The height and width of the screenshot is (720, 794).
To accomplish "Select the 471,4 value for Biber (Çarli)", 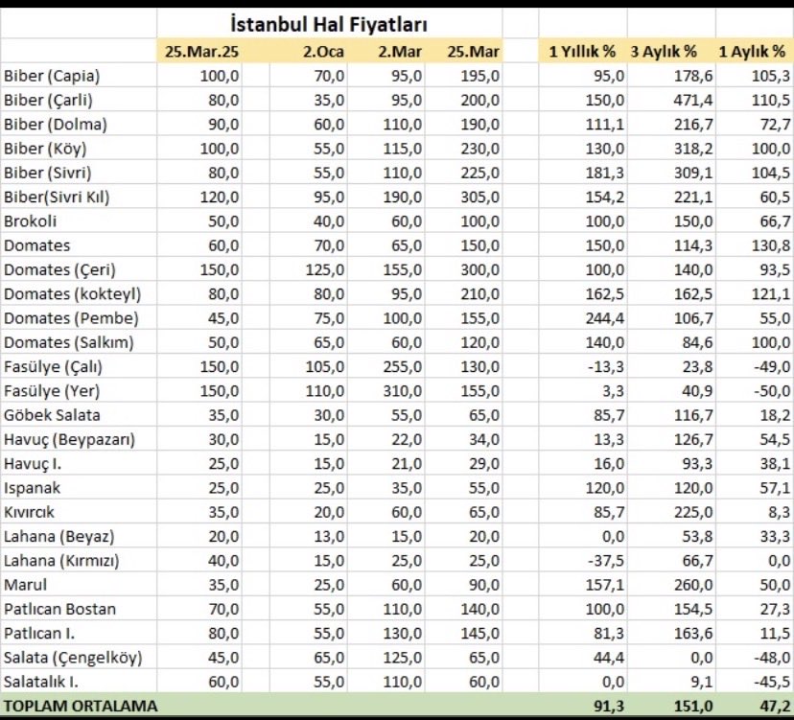I will [x=688, y=100].
